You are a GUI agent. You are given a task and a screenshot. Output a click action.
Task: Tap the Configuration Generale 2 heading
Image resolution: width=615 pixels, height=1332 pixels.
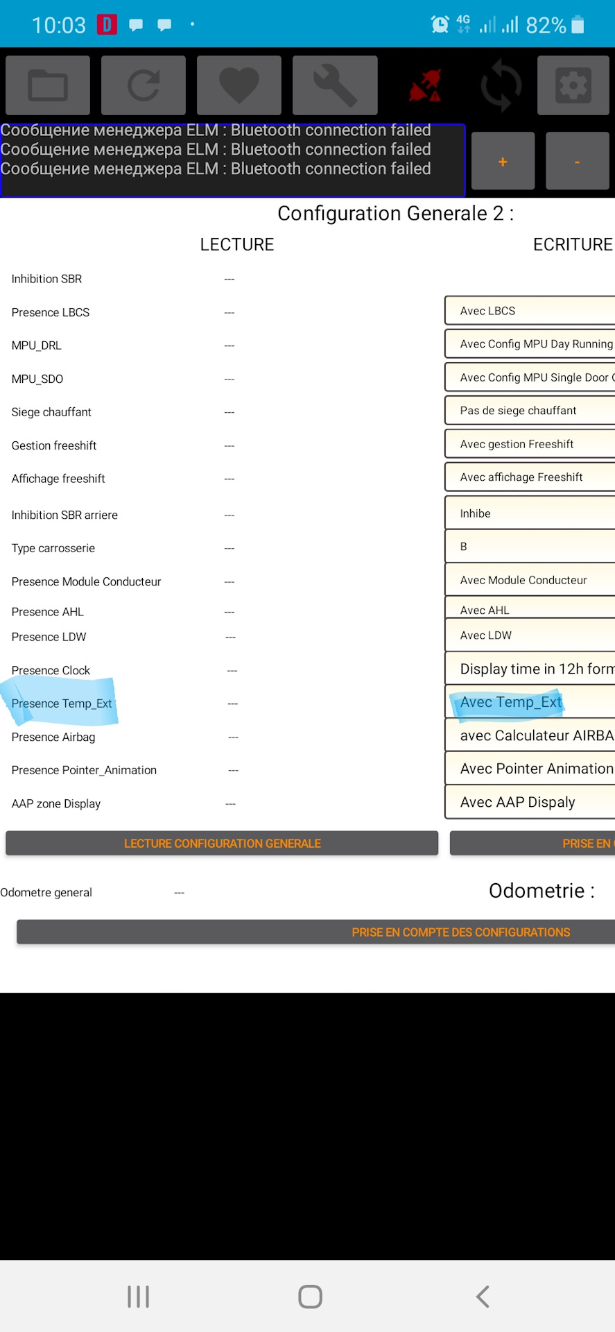point(396,214)
